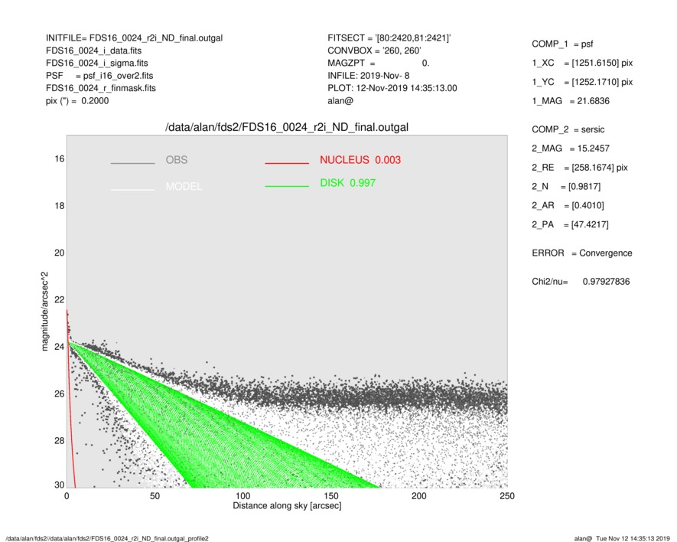
Task: Click the footer timestamp Tue Nov 12 2019
Action: 623,538
